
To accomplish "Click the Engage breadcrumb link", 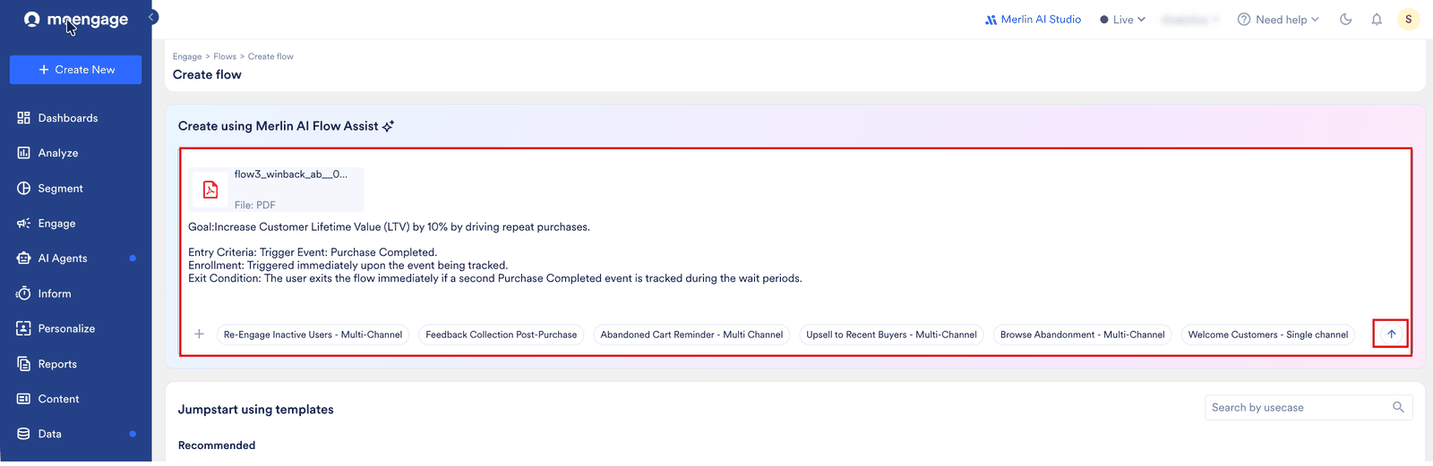I will pyautogui.click(x=187, y=56).
